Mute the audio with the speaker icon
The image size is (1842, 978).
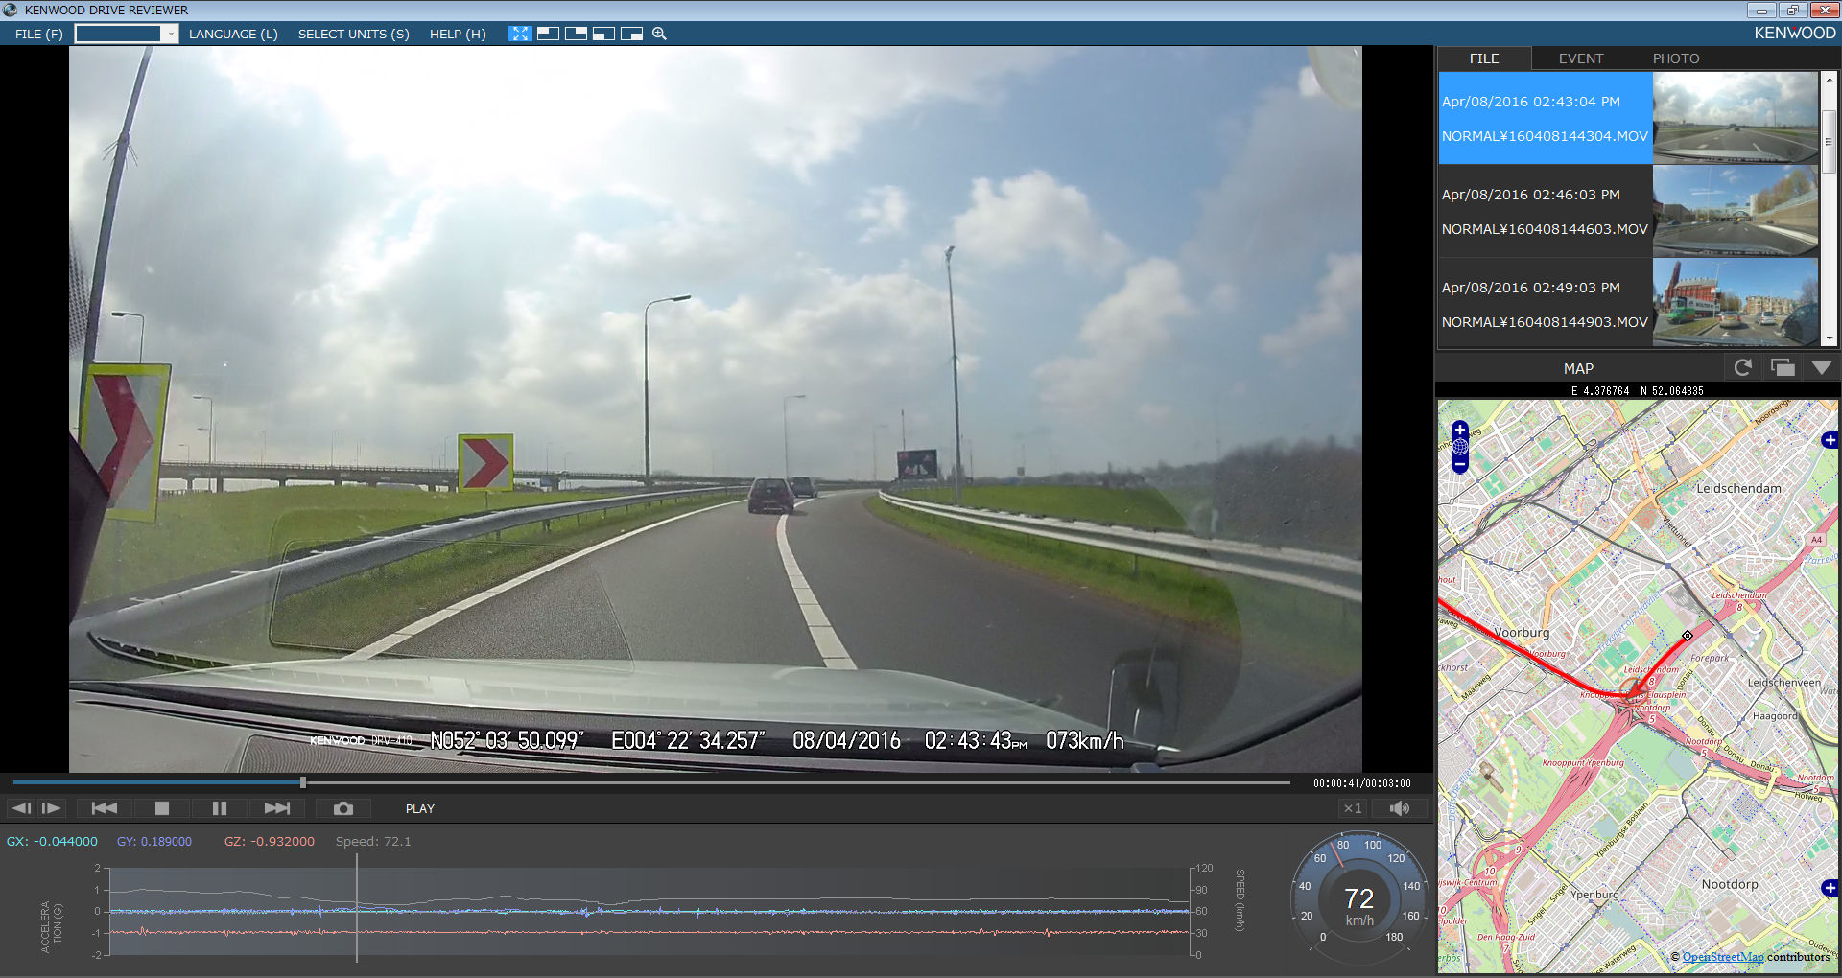tap(1400, 808)
